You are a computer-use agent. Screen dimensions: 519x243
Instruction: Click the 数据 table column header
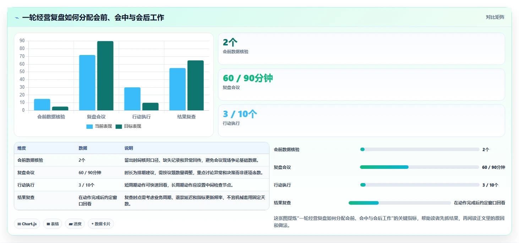tap(83, 148)
